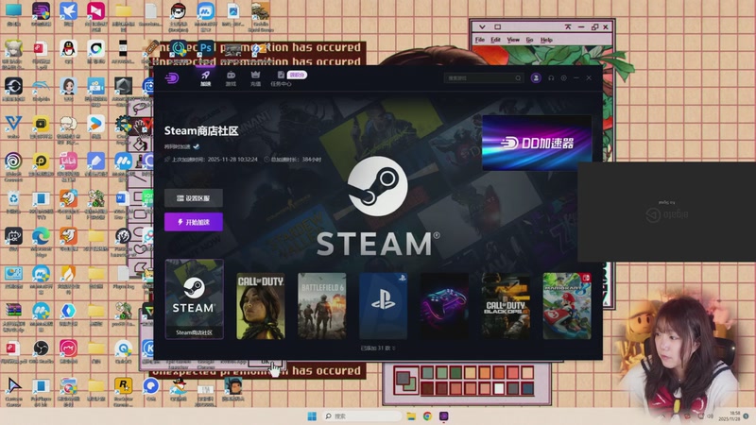
Task: Switch to the 加速 rocket tab
Action: pos(205,78)
